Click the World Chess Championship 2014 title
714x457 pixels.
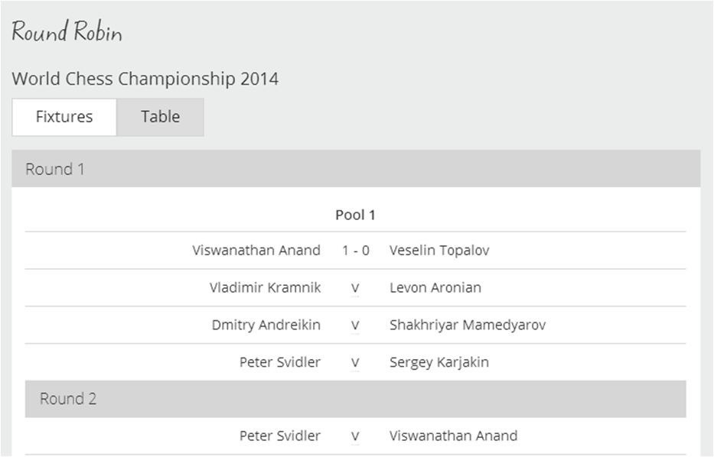145,79
